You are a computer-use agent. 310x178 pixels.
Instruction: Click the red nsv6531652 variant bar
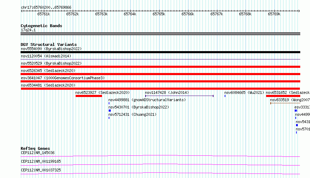(283, 96)
